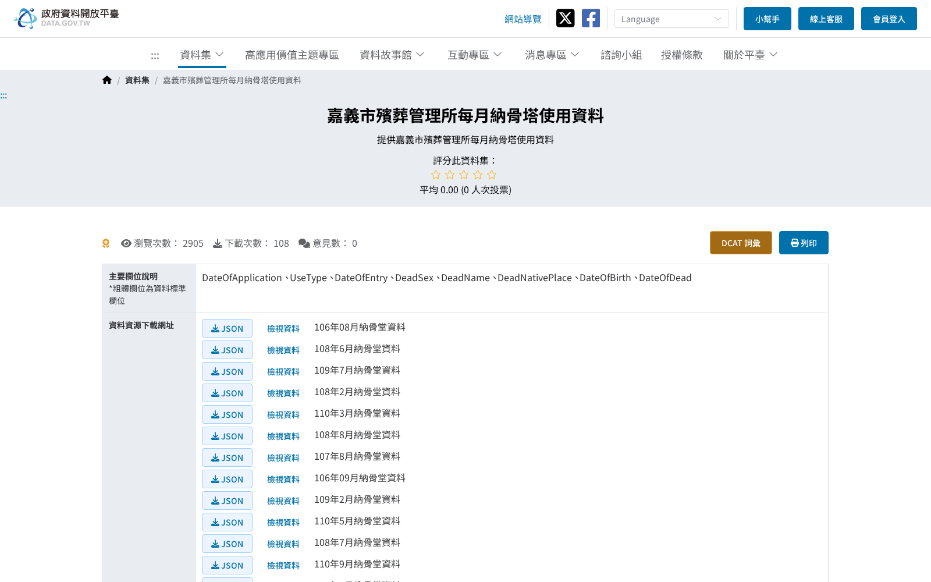Open the 網站導覽 link
931x582 pixels.
click(x=523, y=19)
